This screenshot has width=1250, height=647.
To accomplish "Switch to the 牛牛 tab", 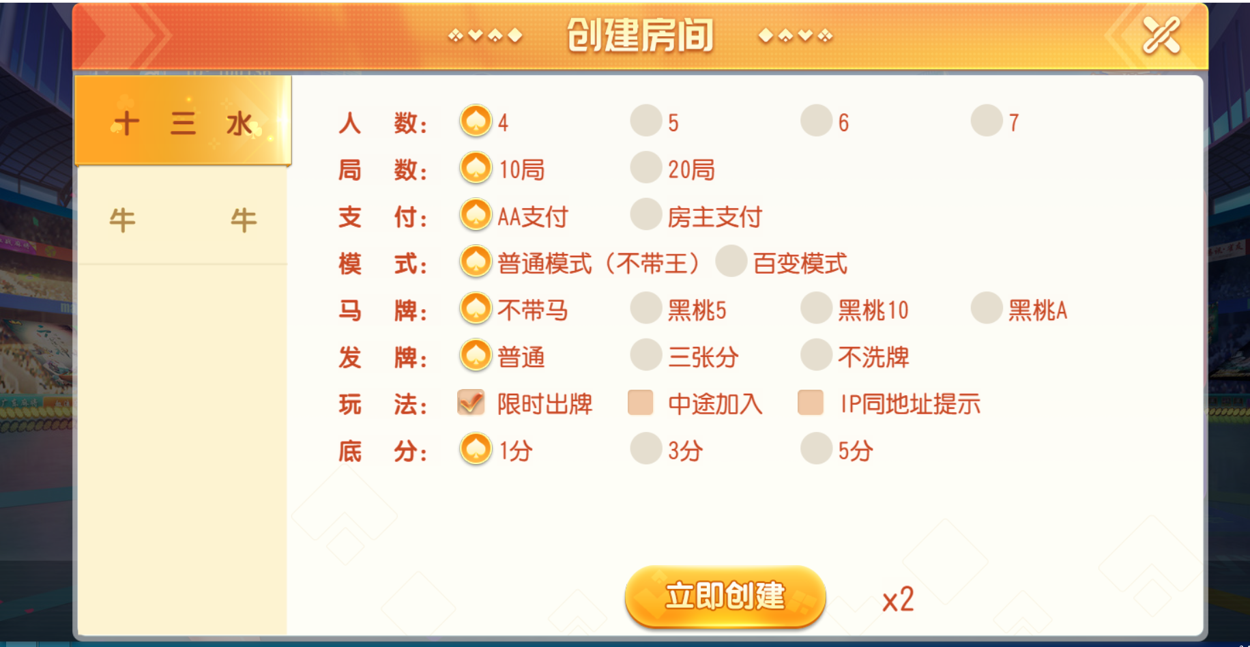I will [183, 220].
